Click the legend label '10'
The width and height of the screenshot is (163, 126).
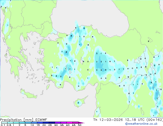[x=32, y=125]
